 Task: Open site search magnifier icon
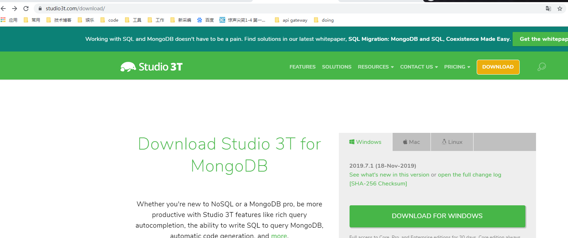tap(541, 67)
